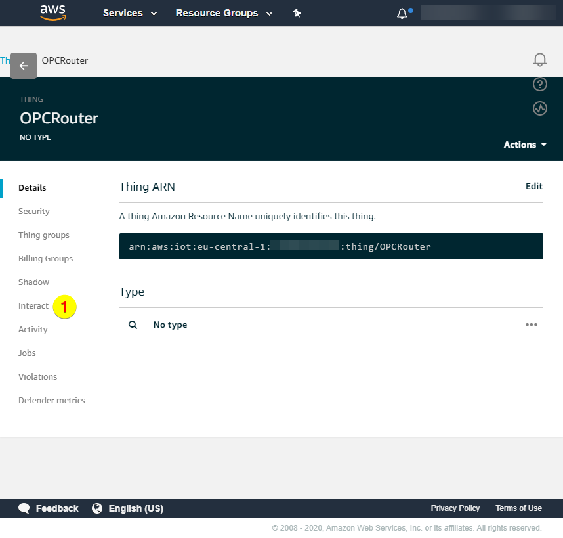Expand the Services dropdown menu

click(x=130, y=13)
